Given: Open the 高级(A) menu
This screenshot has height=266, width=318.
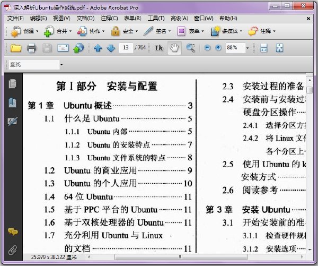Looking at the screenshot, I should click(179, 19).
